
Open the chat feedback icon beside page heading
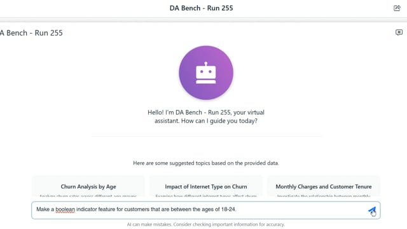[x=399, y=32]
